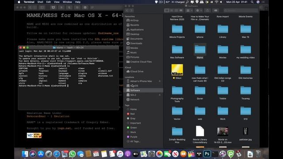This screenshot has width=283, height=159.
Task: Select iMovie Library file icon
Action: (x=200, y=131)
